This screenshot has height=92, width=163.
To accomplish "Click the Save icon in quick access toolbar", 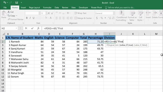I will click(x=17, y=3).
